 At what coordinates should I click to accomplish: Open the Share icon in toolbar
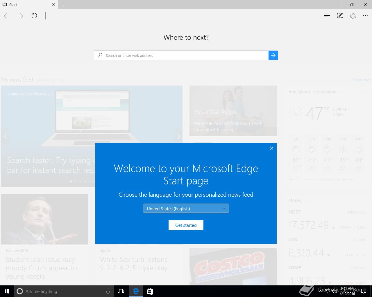coord(353,16)
